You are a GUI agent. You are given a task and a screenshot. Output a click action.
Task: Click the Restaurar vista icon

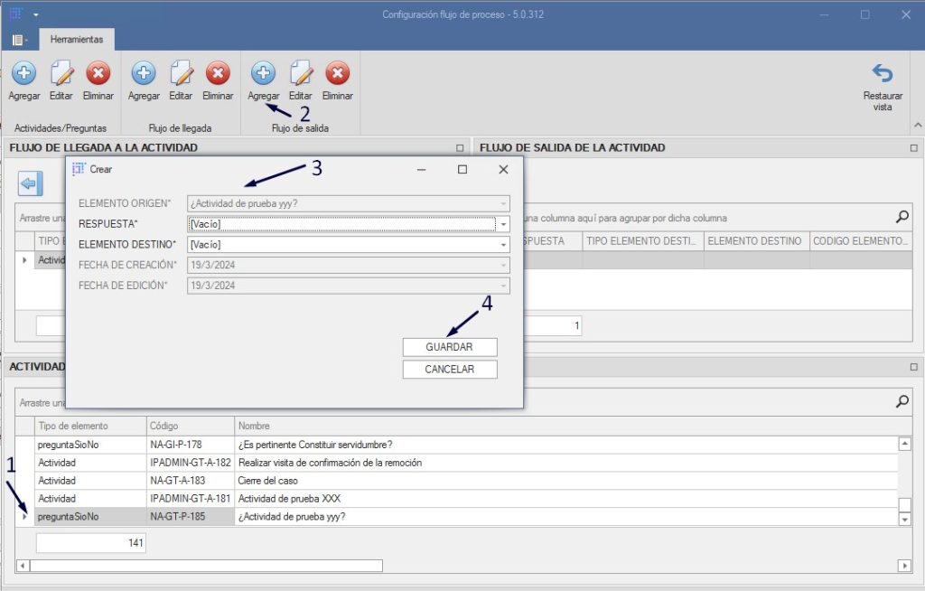(882, 75)
